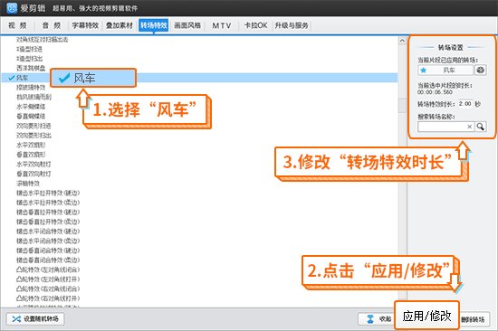498x331 pixels.
Task: Click the 删除转场 button
Action: tap(474, 319)
